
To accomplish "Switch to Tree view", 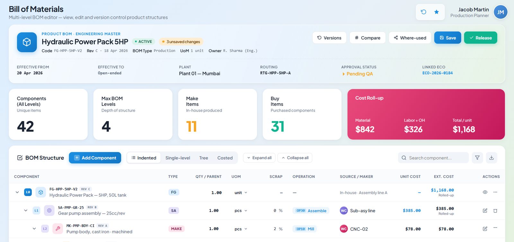I will click(x=204, y=158).
